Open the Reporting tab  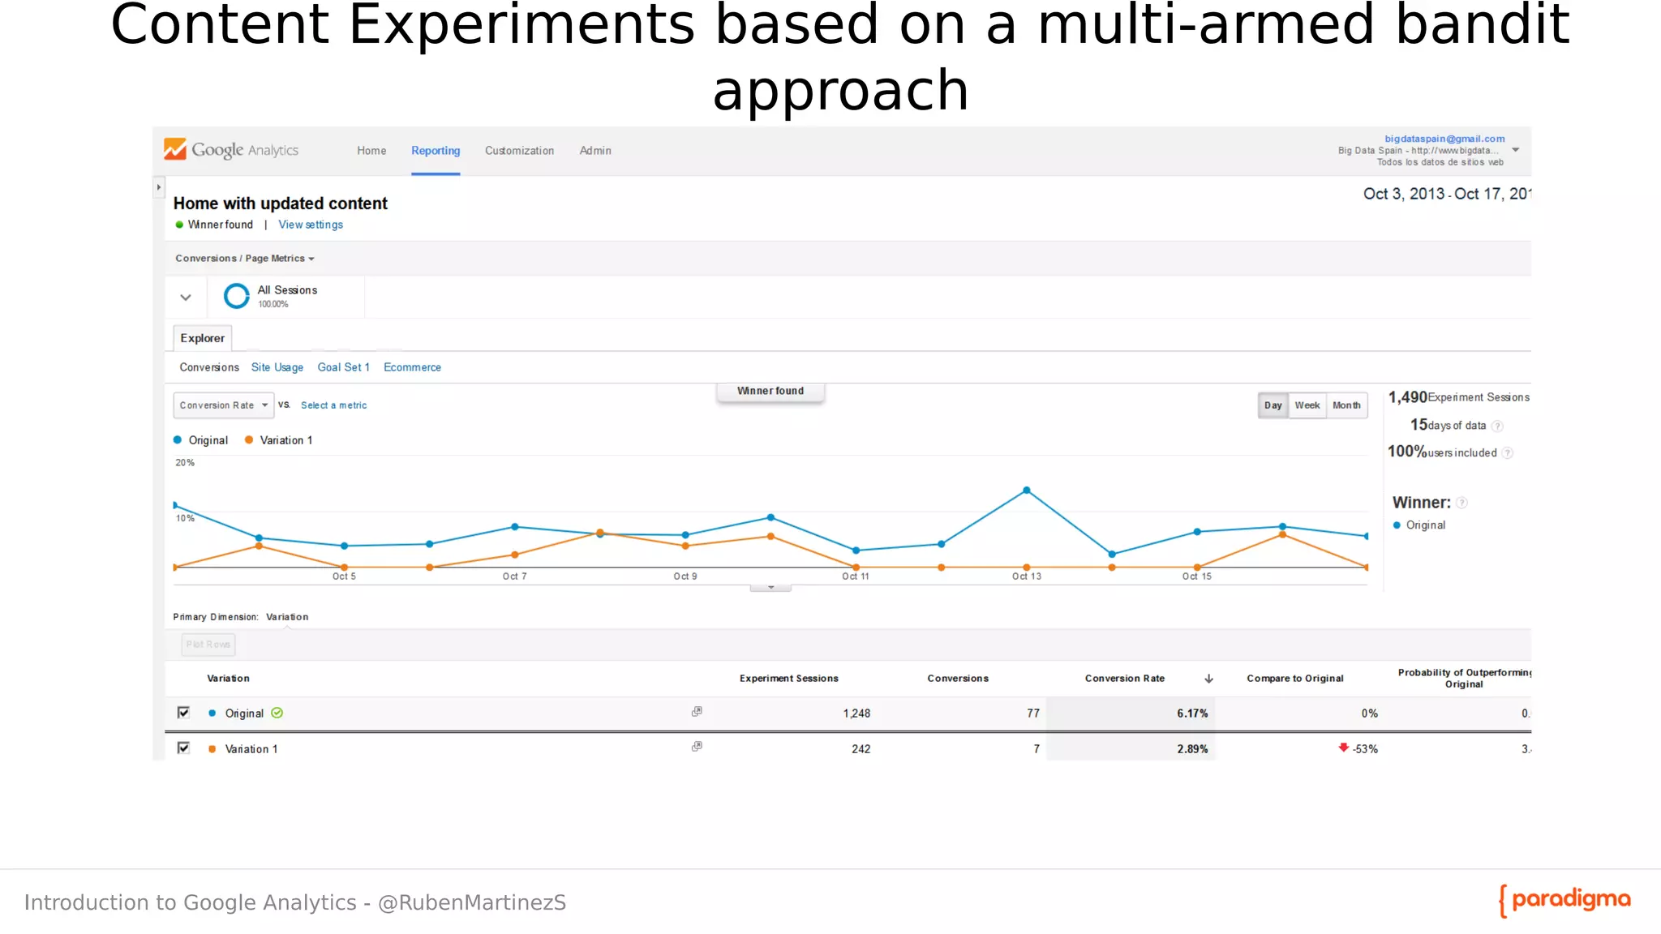[x=436, y=151]
